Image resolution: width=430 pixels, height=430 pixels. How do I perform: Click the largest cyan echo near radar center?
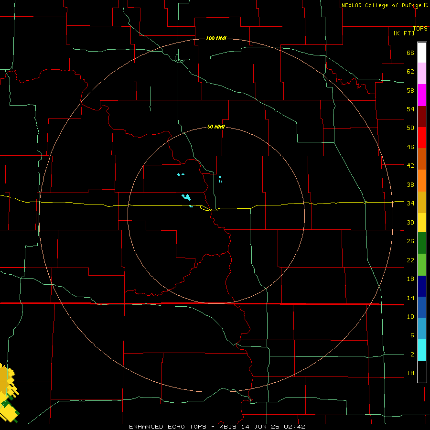pos(186,197)
